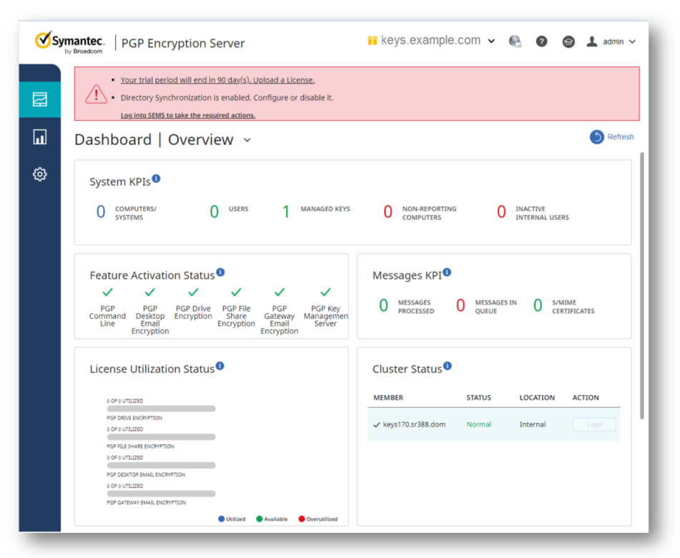Click the server icon beside keys.example.com

372,41
